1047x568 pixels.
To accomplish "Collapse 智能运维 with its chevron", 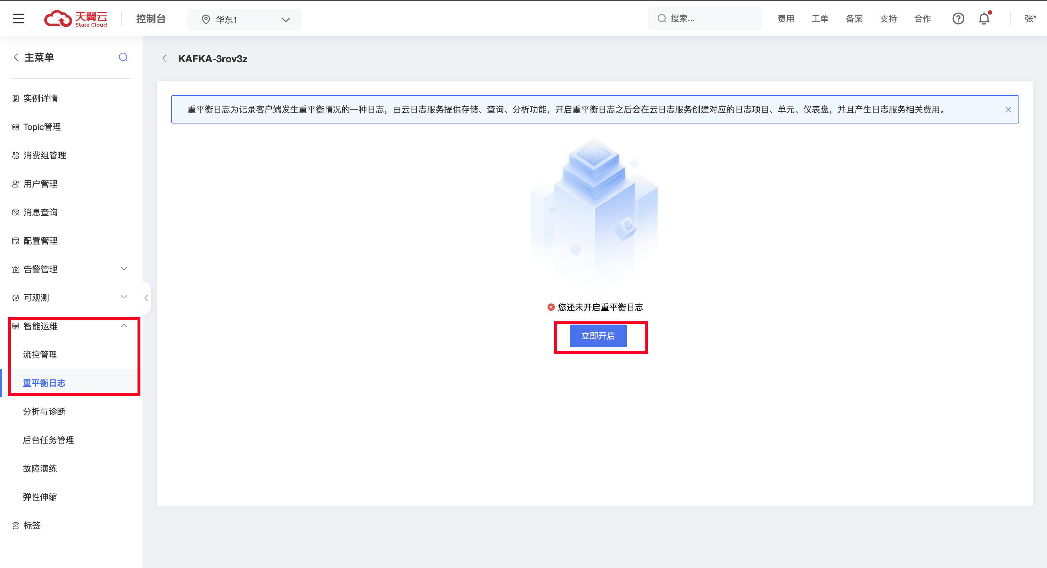I will point(124,325).
